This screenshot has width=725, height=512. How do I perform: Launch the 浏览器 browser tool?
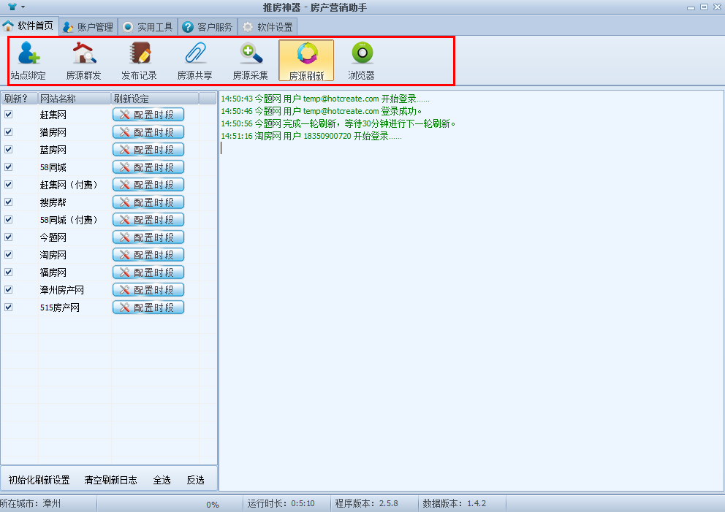362,61
